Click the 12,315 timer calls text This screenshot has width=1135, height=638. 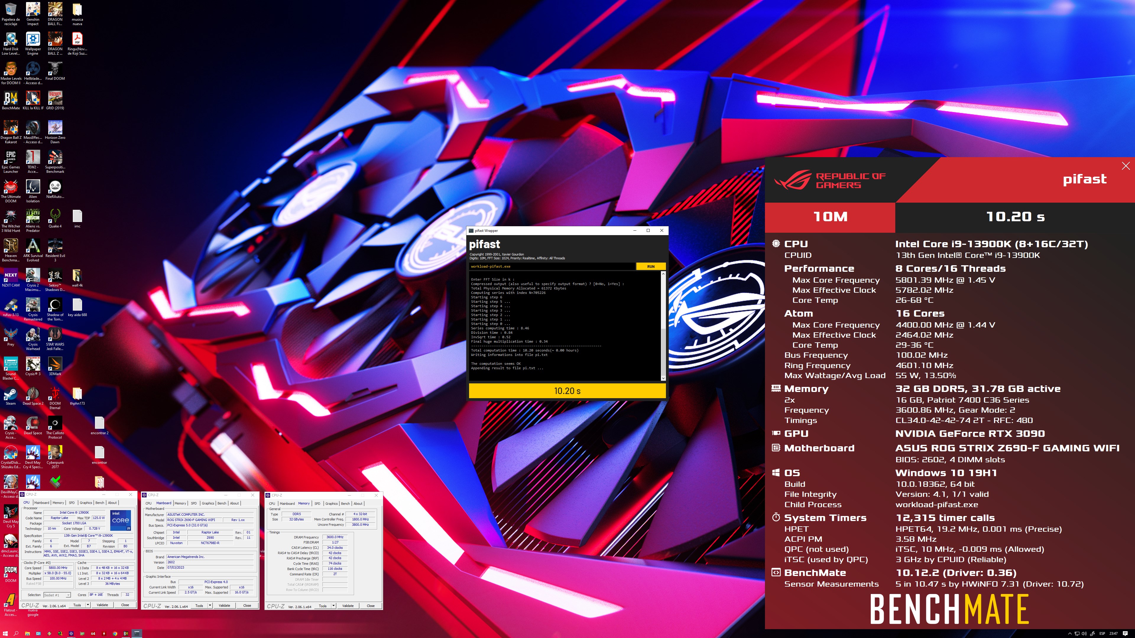(945, 518)
